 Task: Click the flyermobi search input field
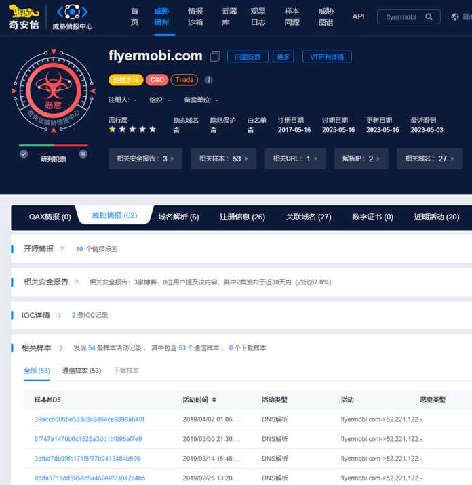(403, 17)
